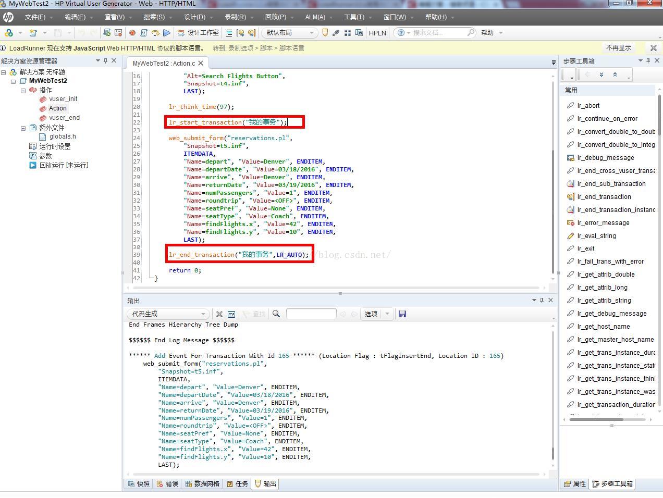Click the HP logo icon at top left

tap(8, 17)
